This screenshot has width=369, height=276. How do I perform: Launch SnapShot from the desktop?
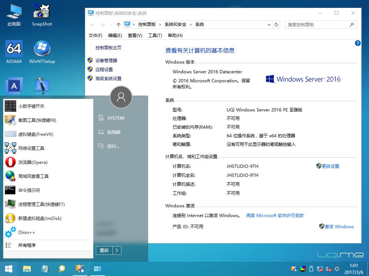[x=42, y=15]
